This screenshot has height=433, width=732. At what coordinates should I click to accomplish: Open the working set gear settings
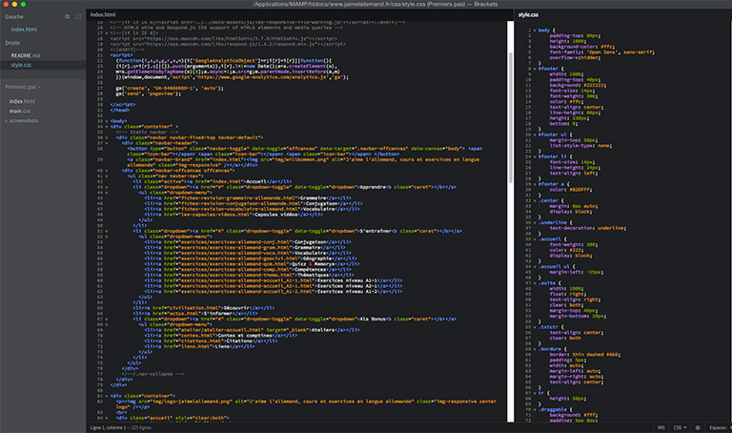pos(68,16)
